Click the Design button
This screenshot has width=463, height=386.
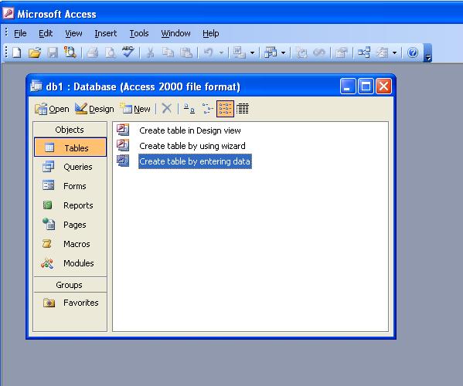(x=94, y=109)
